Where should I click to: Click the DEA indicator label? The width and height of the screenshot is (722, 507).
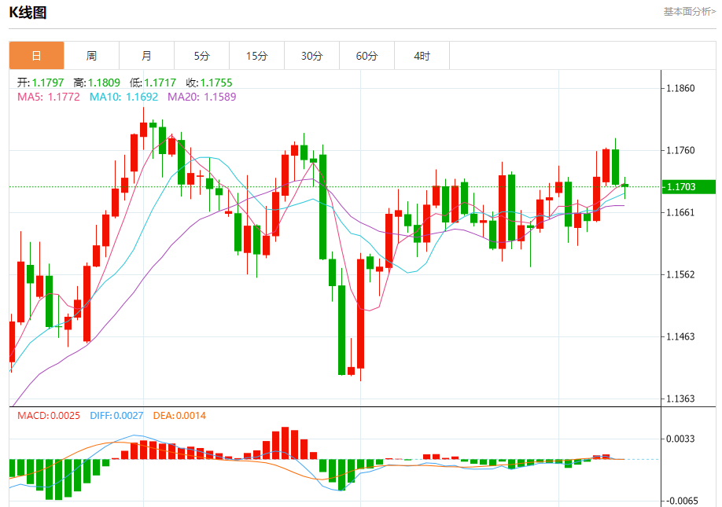(179, 415)
